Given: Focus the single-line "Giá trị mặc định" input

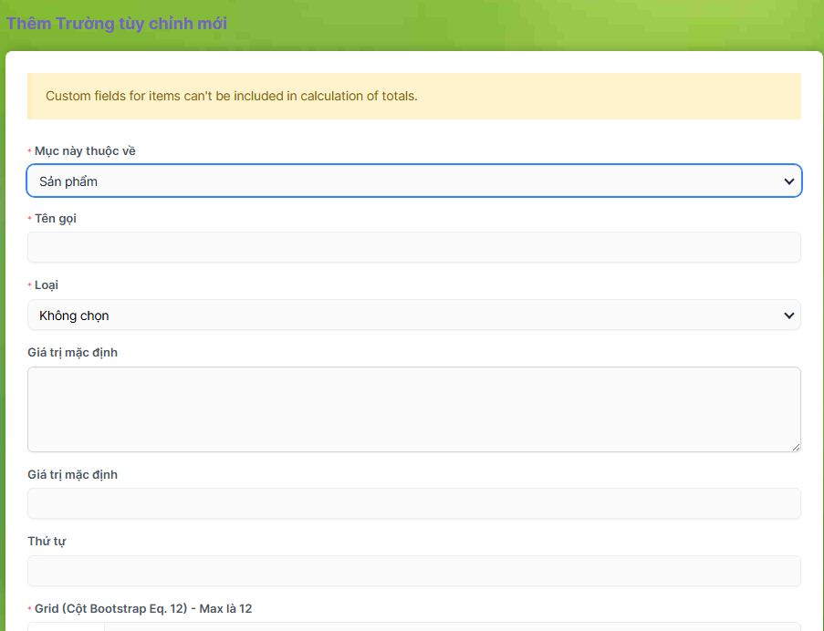Looking at the screenshot, I should tap(413, 503).
